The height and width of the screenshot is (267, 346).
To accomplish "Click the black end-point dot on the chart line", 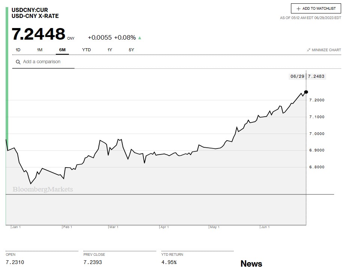I will (x=306, y=92).
